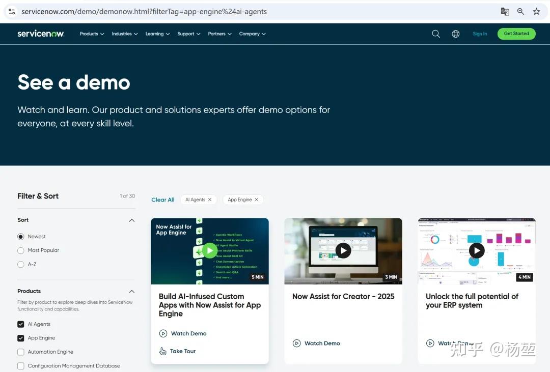The width and height of the screenshot is (550, 372).
Task: Open the Products navigation dropdown
Action: pyautogui.click(x=92, y=34)
